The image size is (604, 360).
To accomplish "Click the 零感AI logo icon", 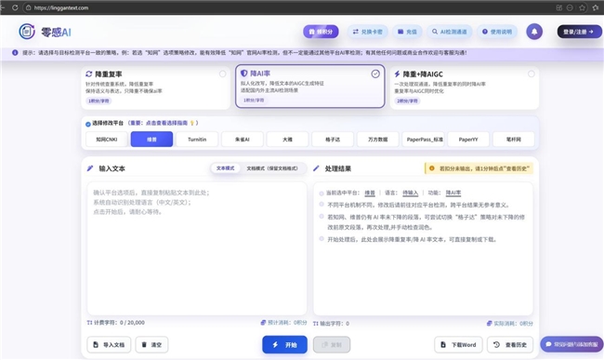I will click(x=27, y=32).
